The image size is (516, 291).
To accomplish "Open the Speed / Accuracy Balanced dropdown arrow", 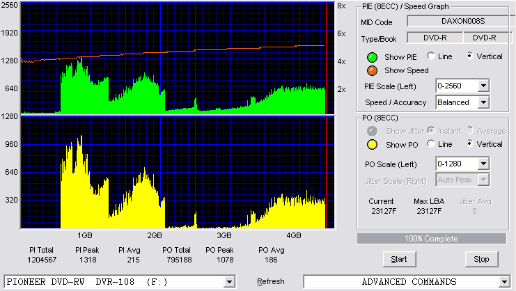I will [x=483, y=102].
